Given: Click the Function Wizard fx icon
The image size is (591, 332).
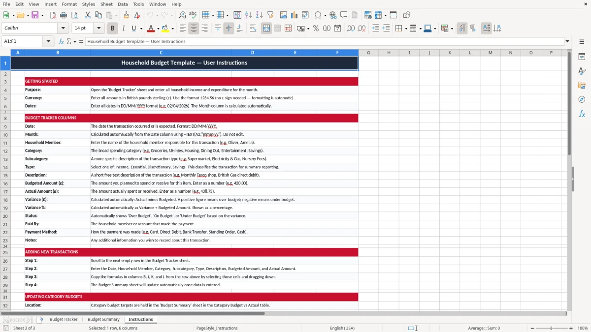Looking at the screenshot, I should 61,41.
